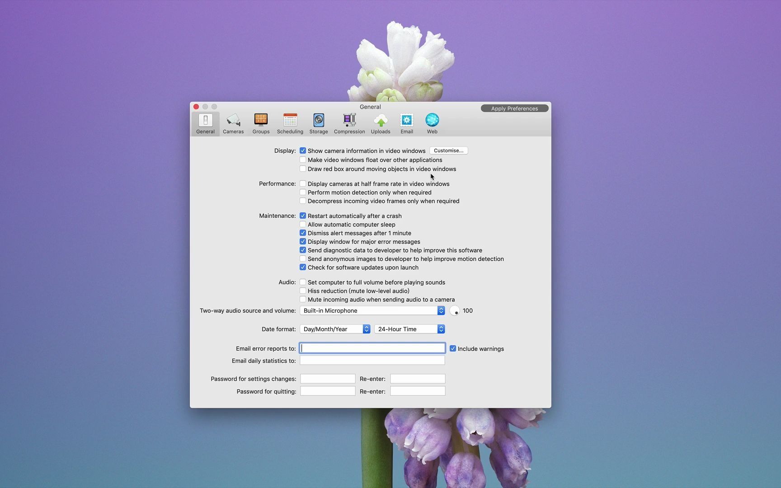Close the General preferences window
This screenshot has width=781, height=488.
click(196, 107)
